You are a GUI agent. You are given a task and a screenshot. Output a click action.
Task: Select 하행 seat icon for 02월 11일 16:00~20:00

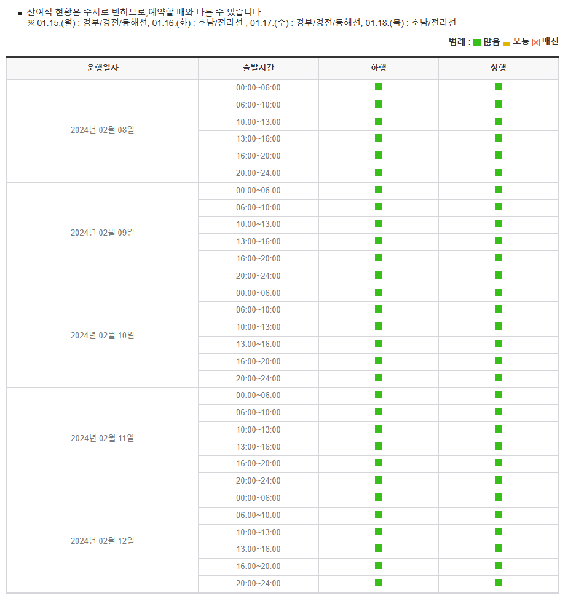pos(379,463)
